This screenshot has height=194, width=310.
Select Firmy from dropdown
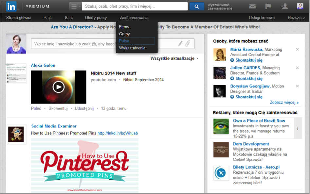pyautogui.click(x=124, y=27)
